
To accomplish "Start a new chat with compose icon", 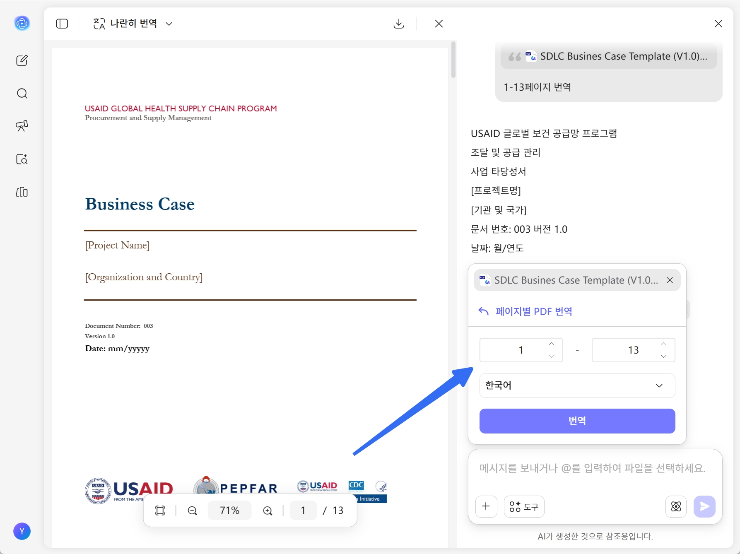I will (x=22, y=60).
